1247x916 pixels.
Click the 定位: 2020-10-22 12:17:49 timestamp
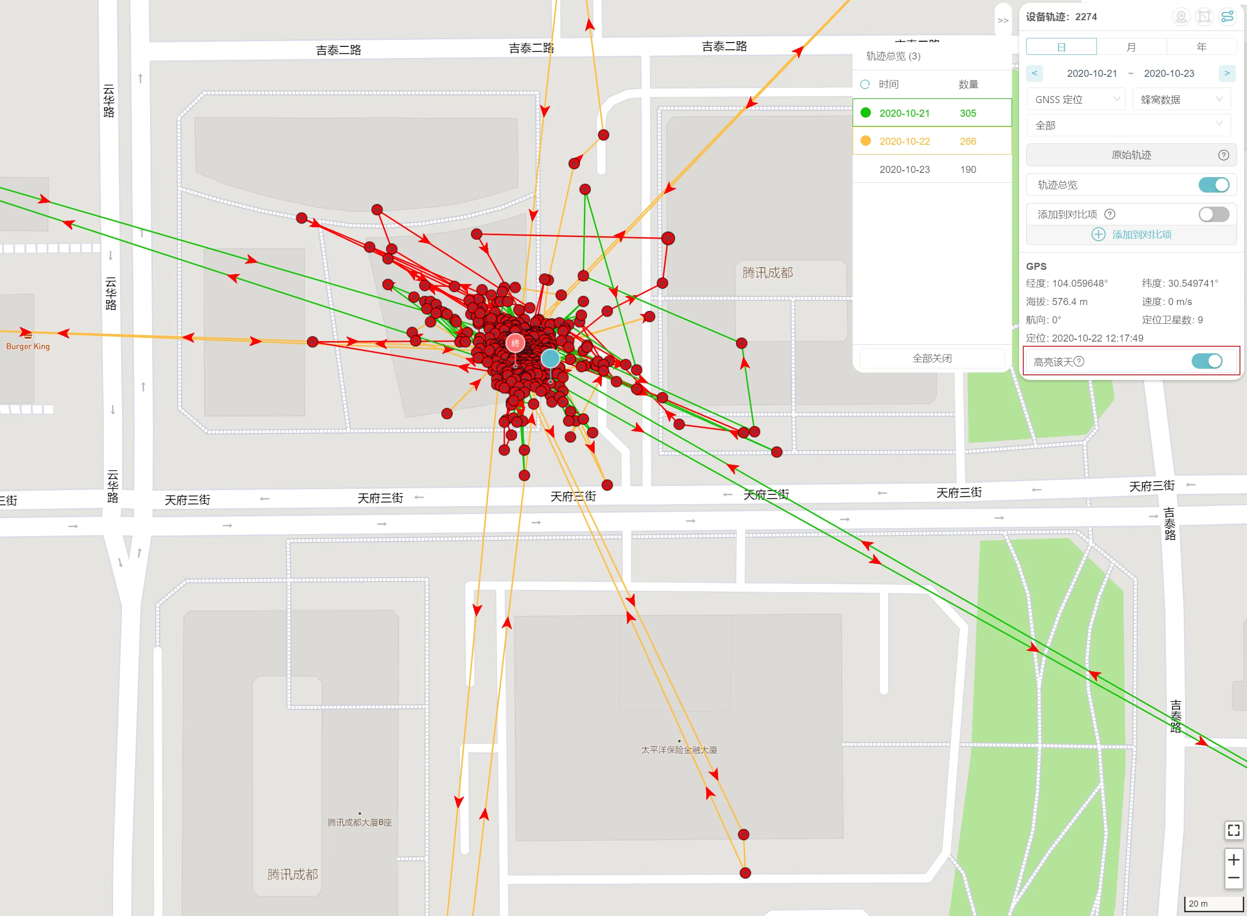click(x=1084, y=338)
